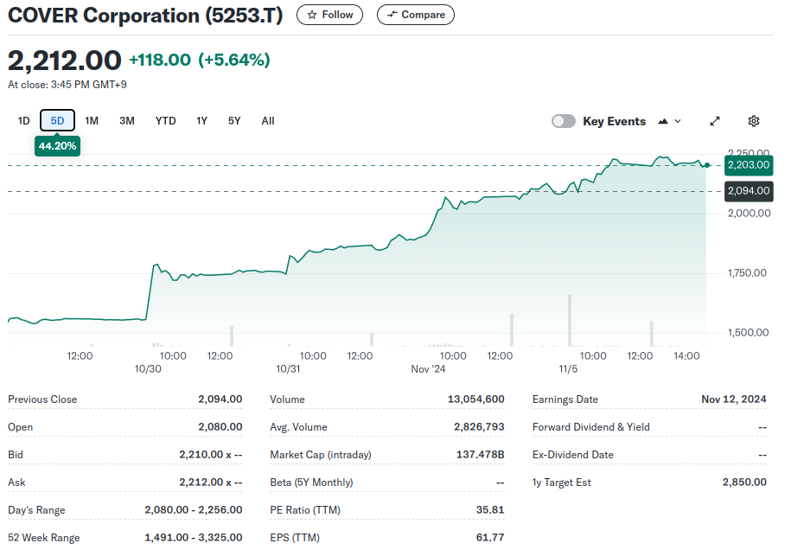This screenshot has width=791, height=556.
Task: Click the 52 Week Range value
Action: click(193, 538)
